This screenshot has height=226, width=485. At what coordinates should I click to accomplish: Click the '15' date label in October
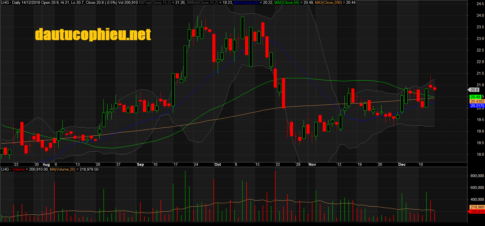point(257,164)
